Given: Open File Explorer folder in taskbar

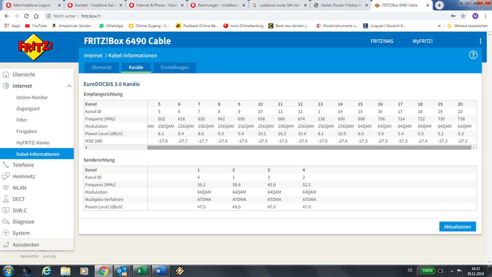Looking at the screenshot, I should click(66, 271).
